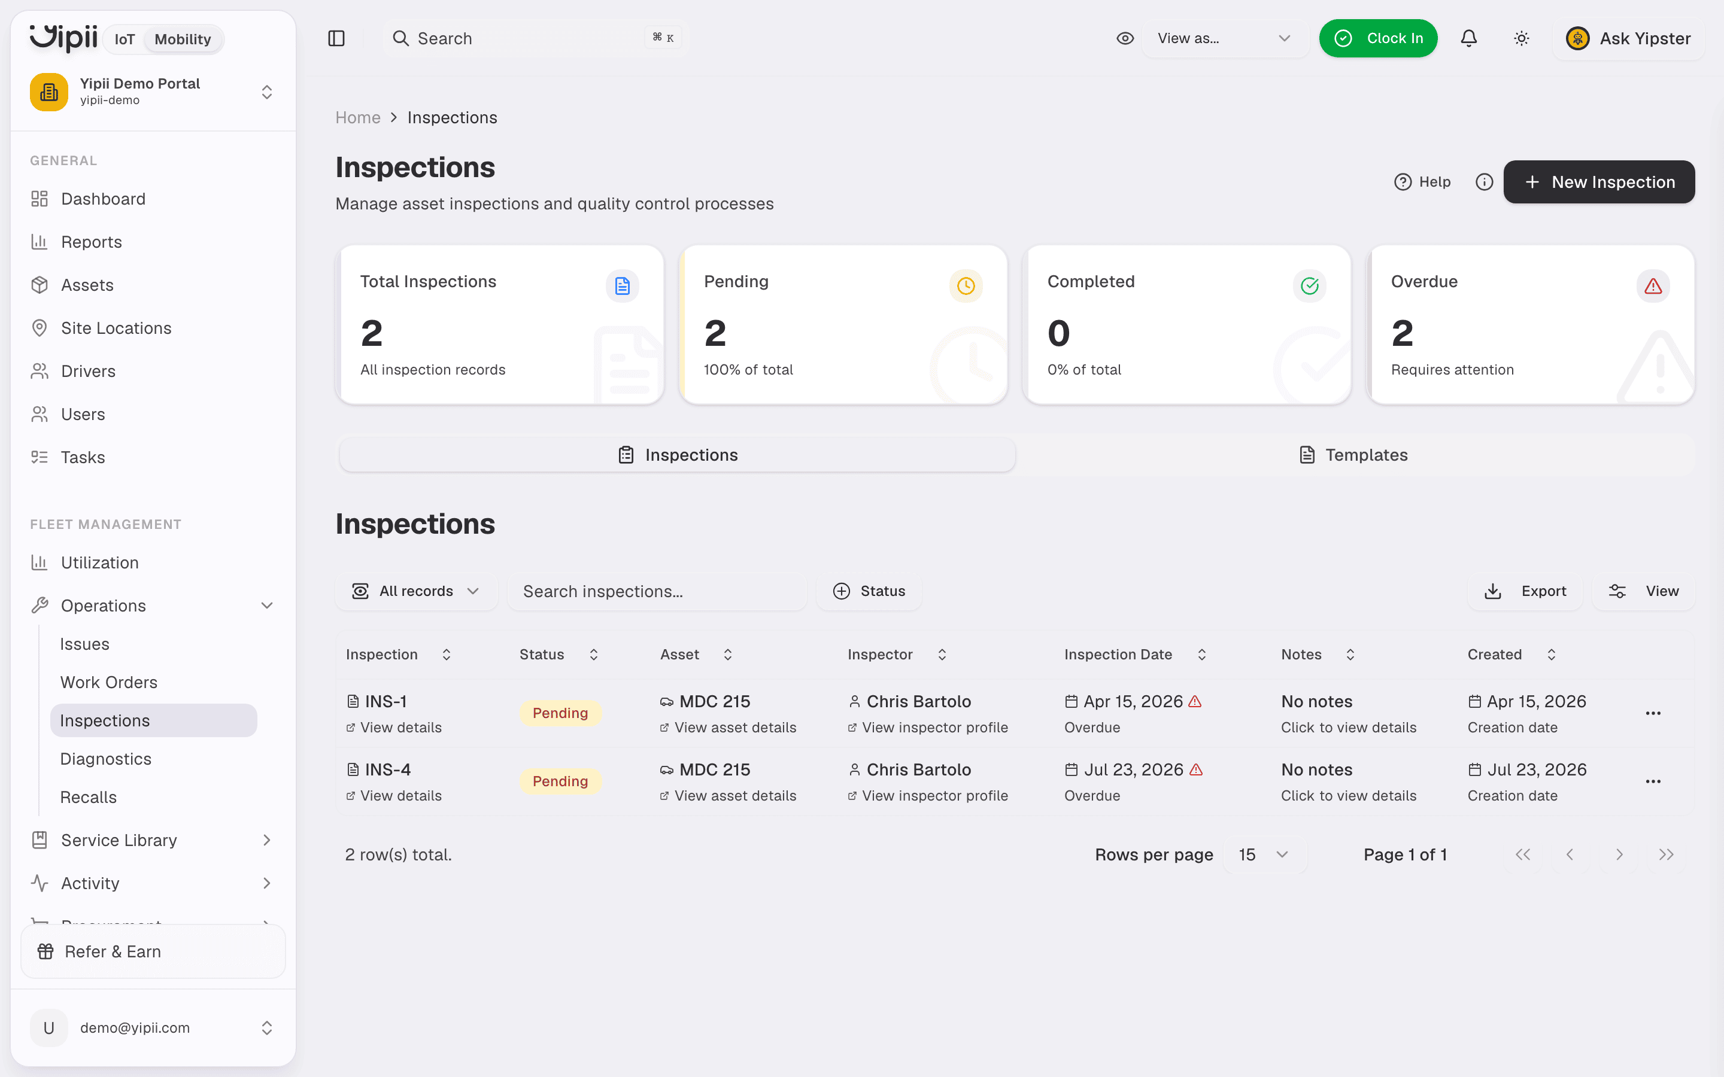
Task: Open row actions menu for INS-4
Action: point(1653,781)
